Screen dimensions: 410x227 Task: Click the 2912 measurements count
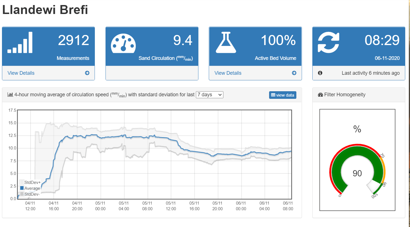tap(74, 40)
